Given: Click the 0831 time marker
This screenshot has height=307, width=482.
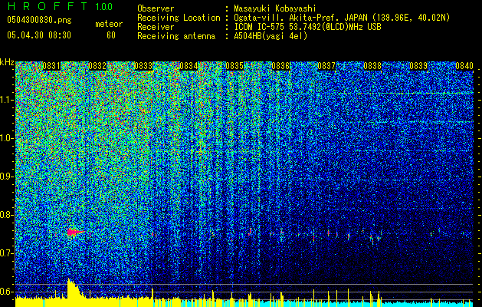Looking at the screenshot, I should pyautogui.click(x=51, y=66).
